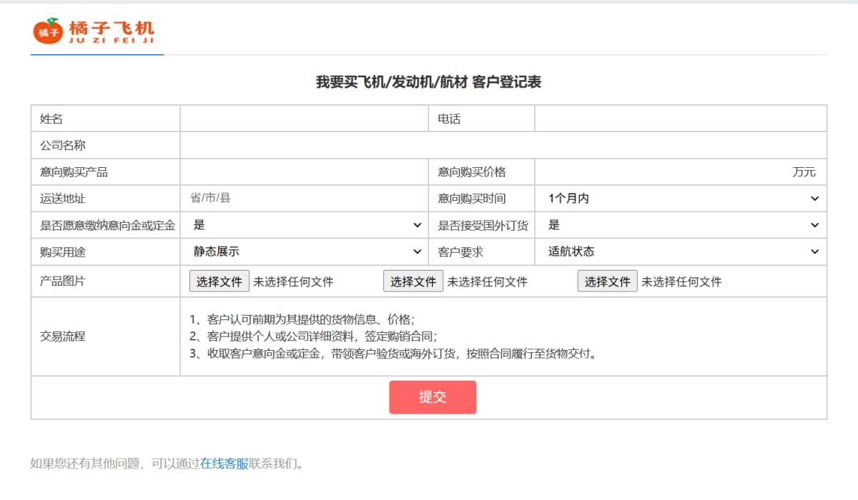Viewport: 858px width, 500px height.
Task: Click the 交易流程 label
Action: click(x=63, y=336)
